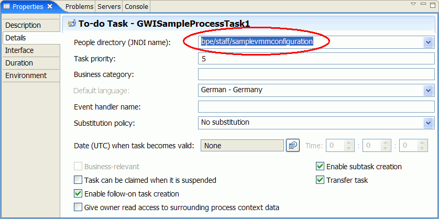
Task: Switch to the Console tab
Action: pos(136,6)
